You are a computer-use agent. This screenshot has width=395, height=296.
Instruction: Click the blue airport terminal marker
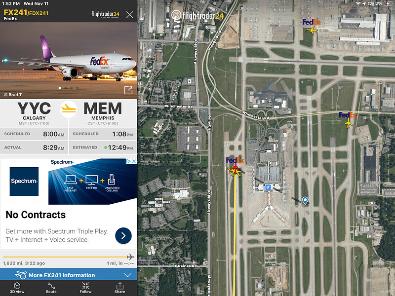click(x=268, y=187)
